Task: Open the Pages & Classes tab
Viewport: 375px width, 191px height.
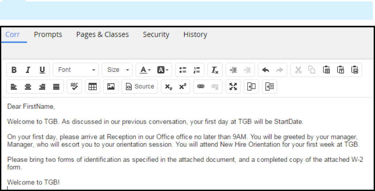Action: [102, 35]
